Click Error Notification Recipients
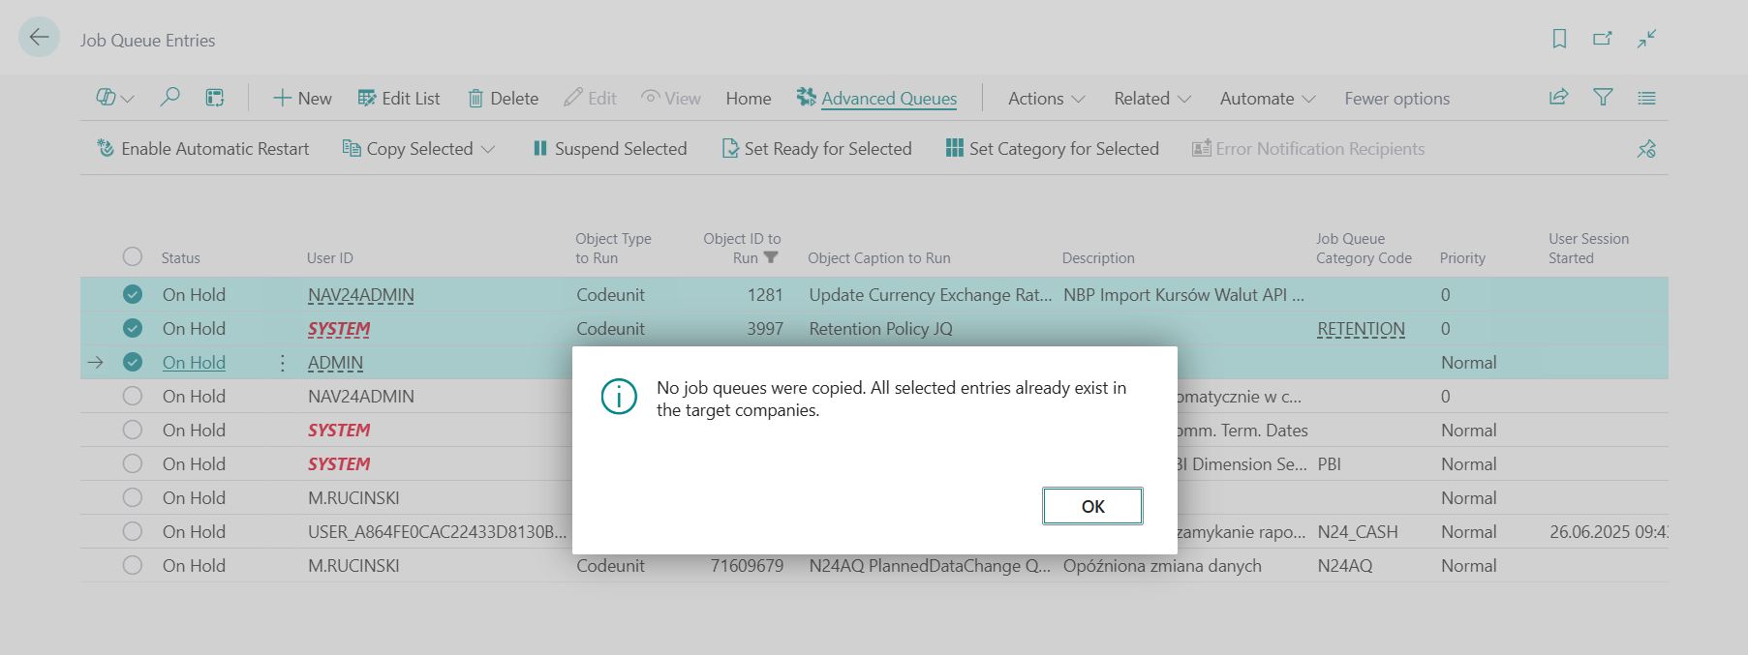Viewport: 1748px width, 655px height. (x=1308, y=148)
